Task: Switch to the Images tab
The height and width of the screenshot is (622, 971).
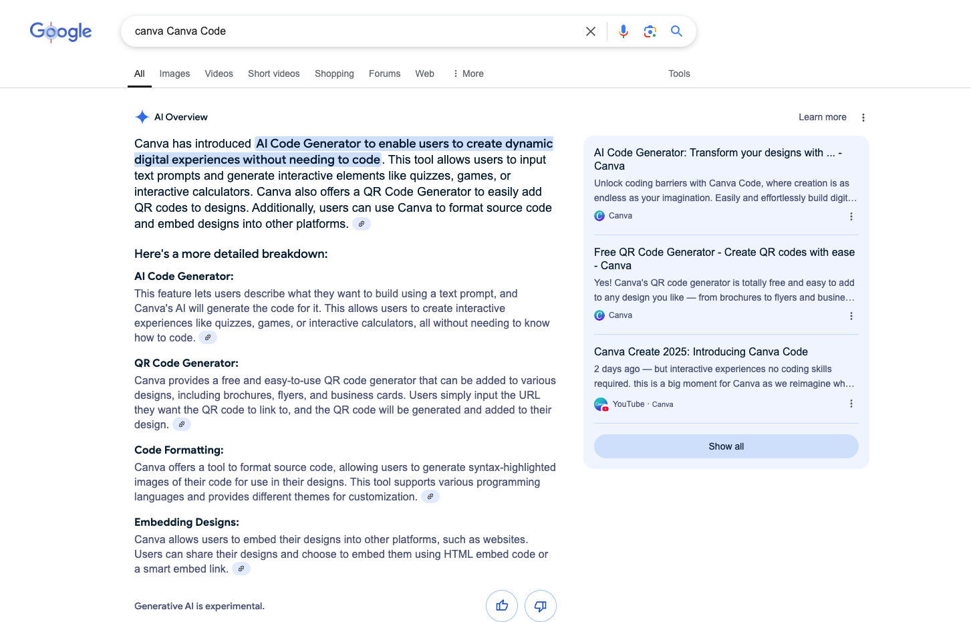Action: tap(174, 73)
